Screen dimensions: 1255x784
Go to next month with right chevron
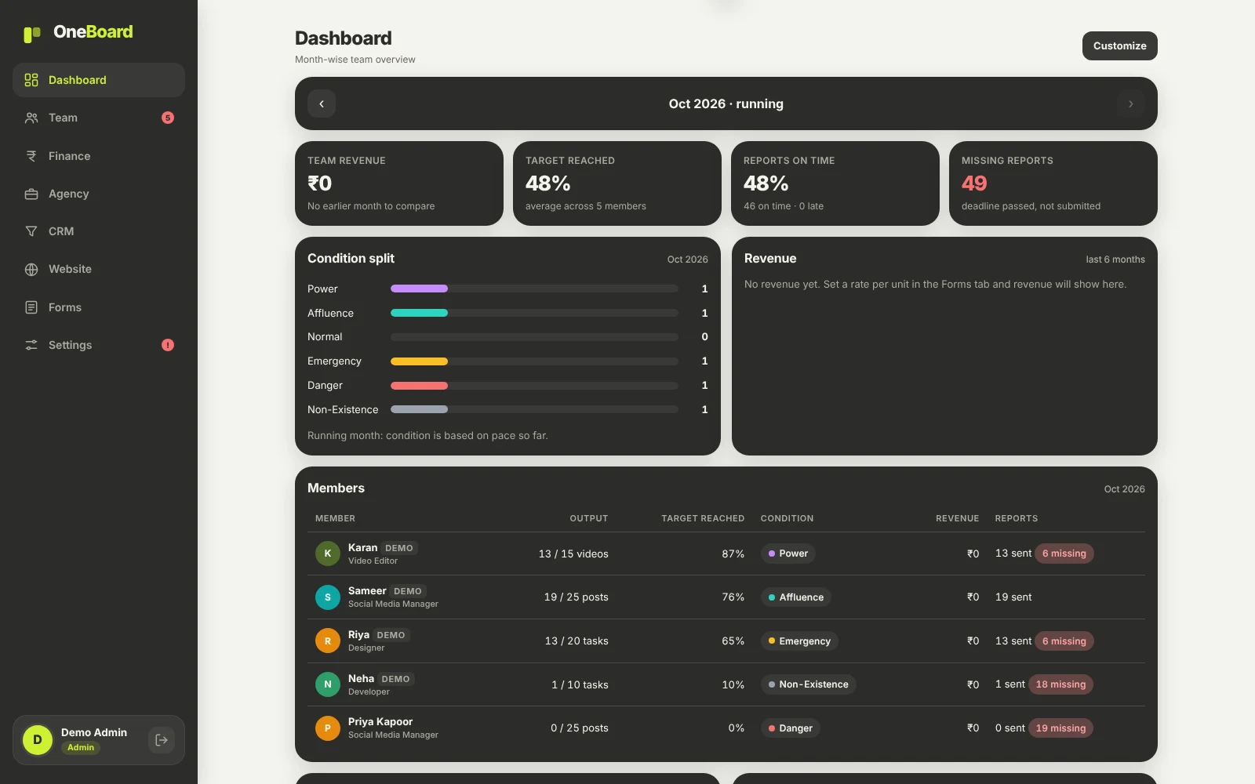[x=1130, y=103]
